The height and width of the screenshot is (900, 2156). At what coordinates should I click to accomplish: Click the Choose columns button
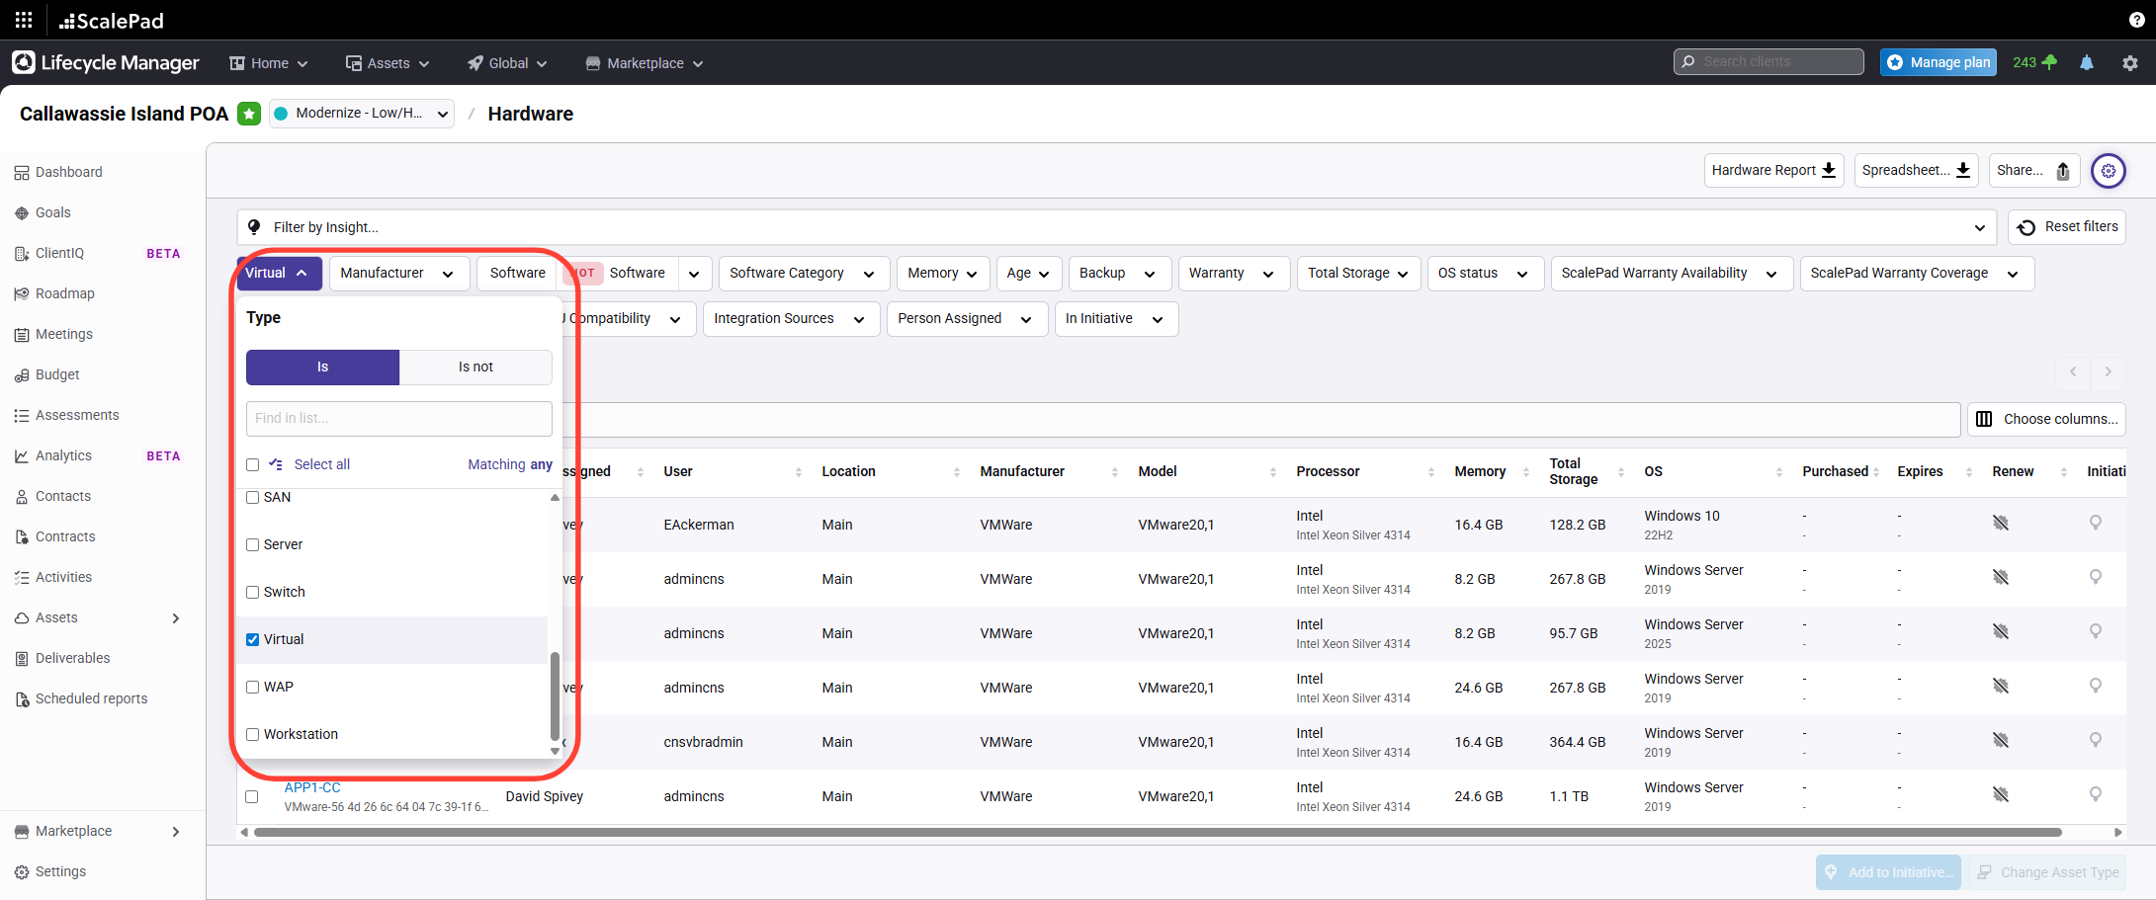[2047, 419]
